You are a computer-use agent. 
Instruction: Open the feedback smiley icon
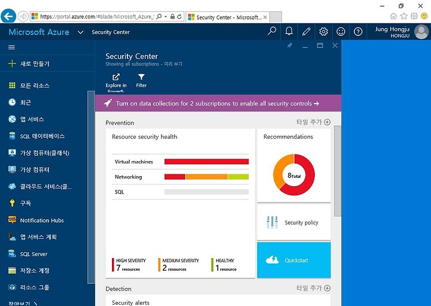click(x=341, y=31)
